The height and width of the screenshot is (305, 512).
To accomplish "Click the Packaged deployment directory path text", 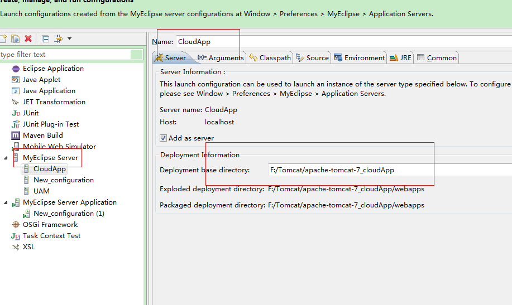I will click(x=346, y=205).
